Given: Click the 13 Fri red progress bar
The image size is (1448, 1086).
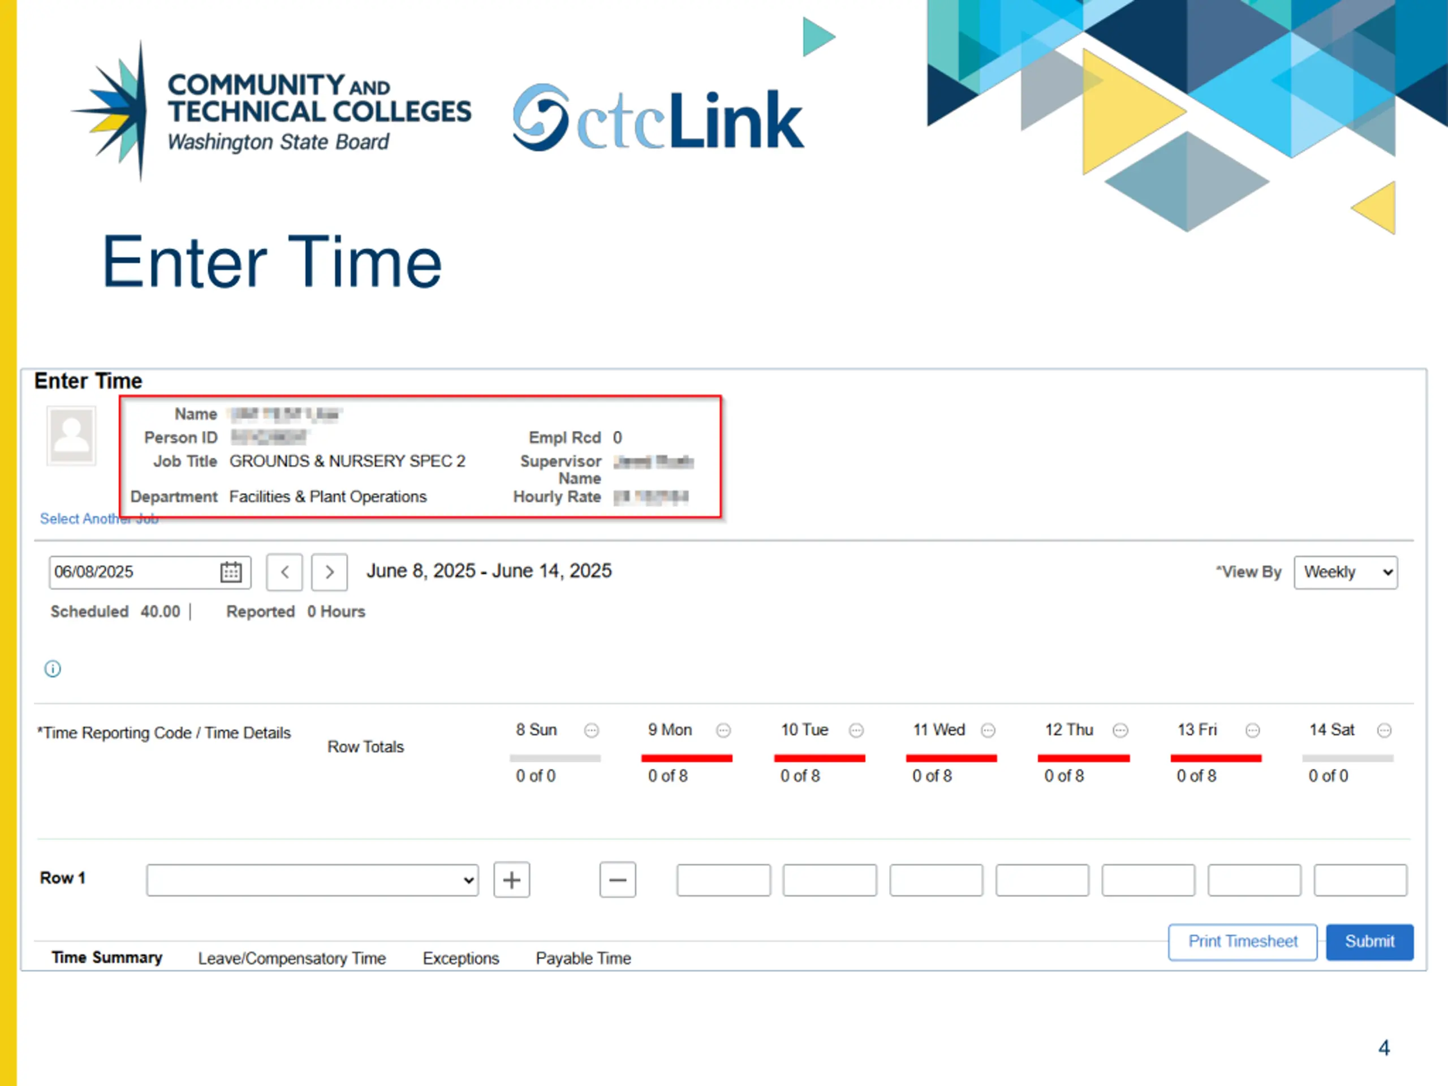Looking at the screenshot, I should (x=1216, y=758).
